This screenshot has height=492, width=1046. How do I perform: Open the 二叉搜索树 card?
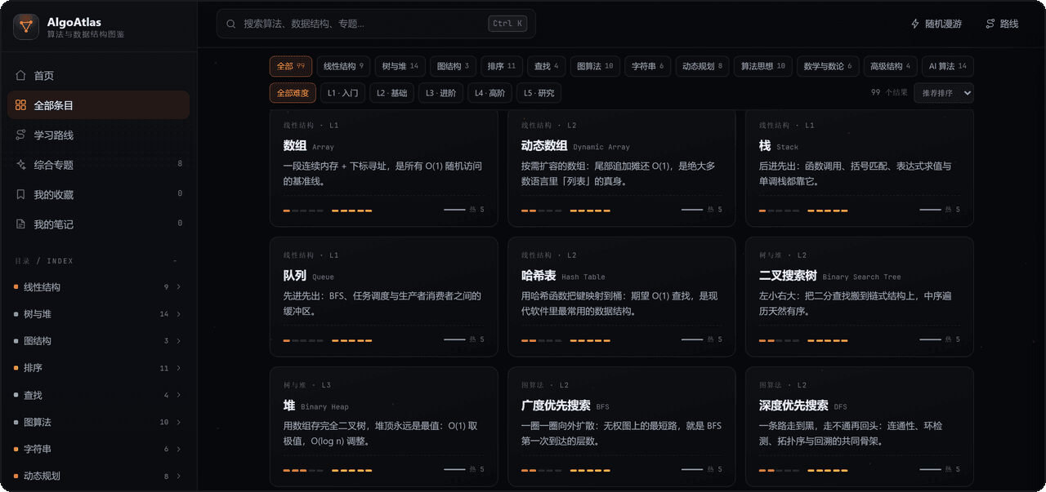(859, 297)
